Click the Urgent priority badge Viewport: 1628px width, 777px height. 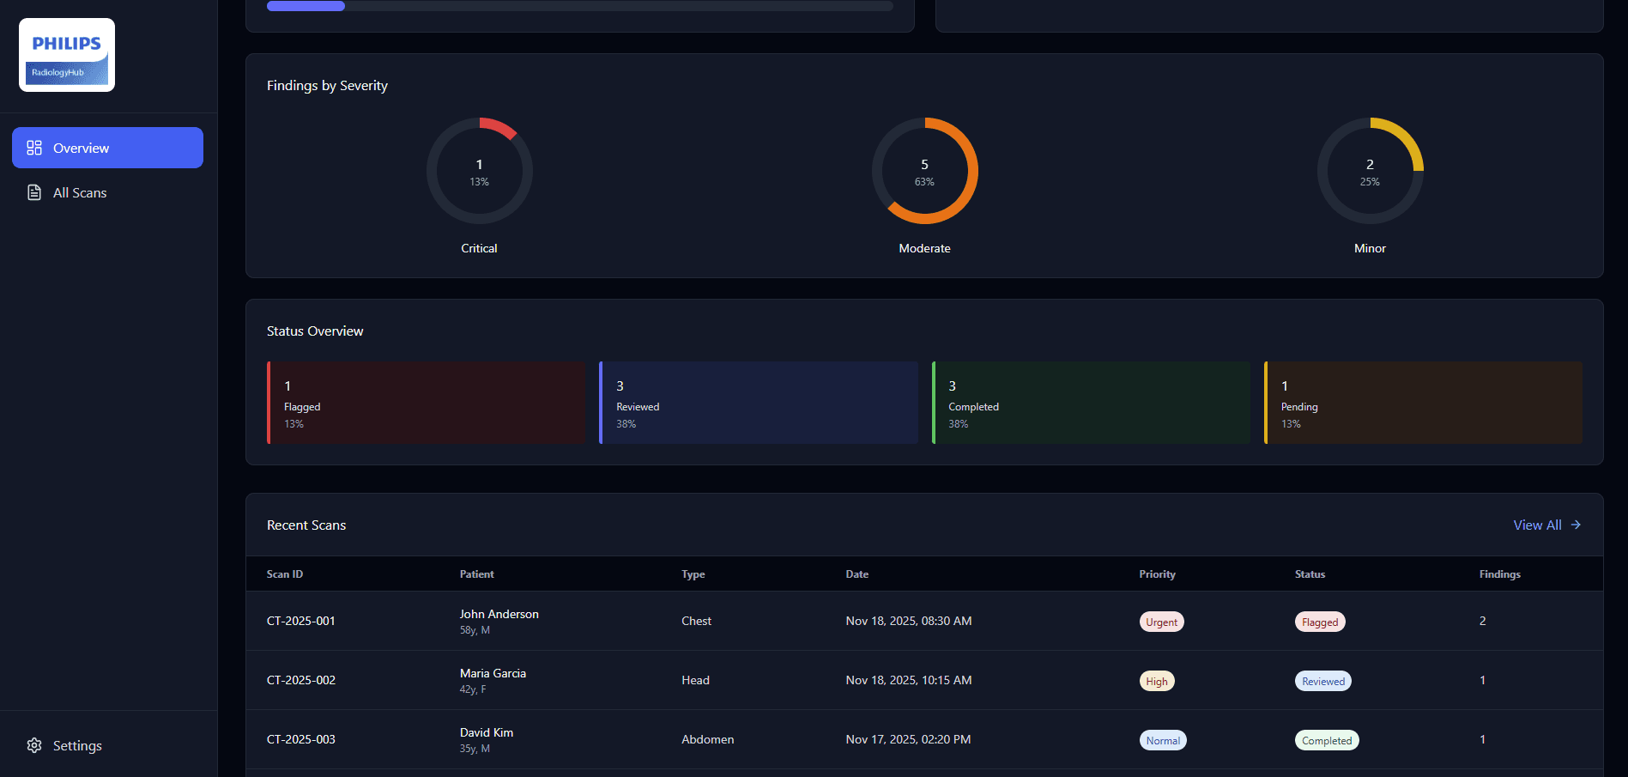point(1161,622)
